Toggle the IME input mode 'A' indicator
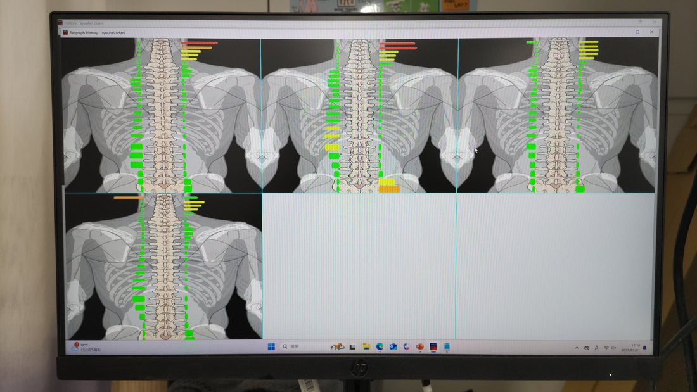Viewport: 697px width, 392px height. click(x=596, y=348)
